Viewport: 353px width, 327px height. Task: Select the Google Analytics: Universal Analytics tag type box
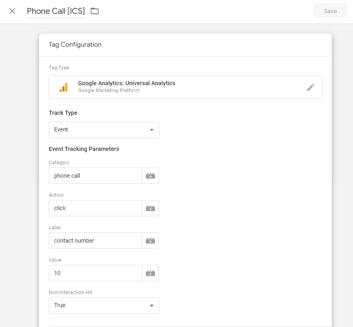185,87
